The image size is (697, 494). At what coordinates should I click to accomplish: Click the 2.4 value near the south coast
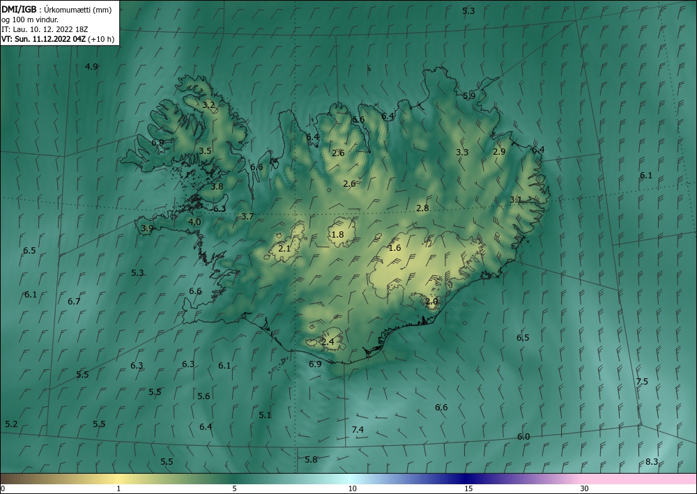click(x=328, y=342)
